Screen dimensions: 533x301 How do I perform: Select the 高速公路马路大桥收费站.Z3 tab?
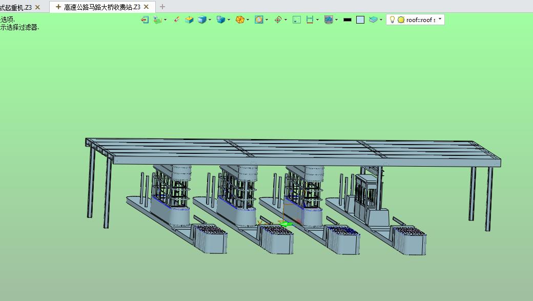(x=102, y=7)
